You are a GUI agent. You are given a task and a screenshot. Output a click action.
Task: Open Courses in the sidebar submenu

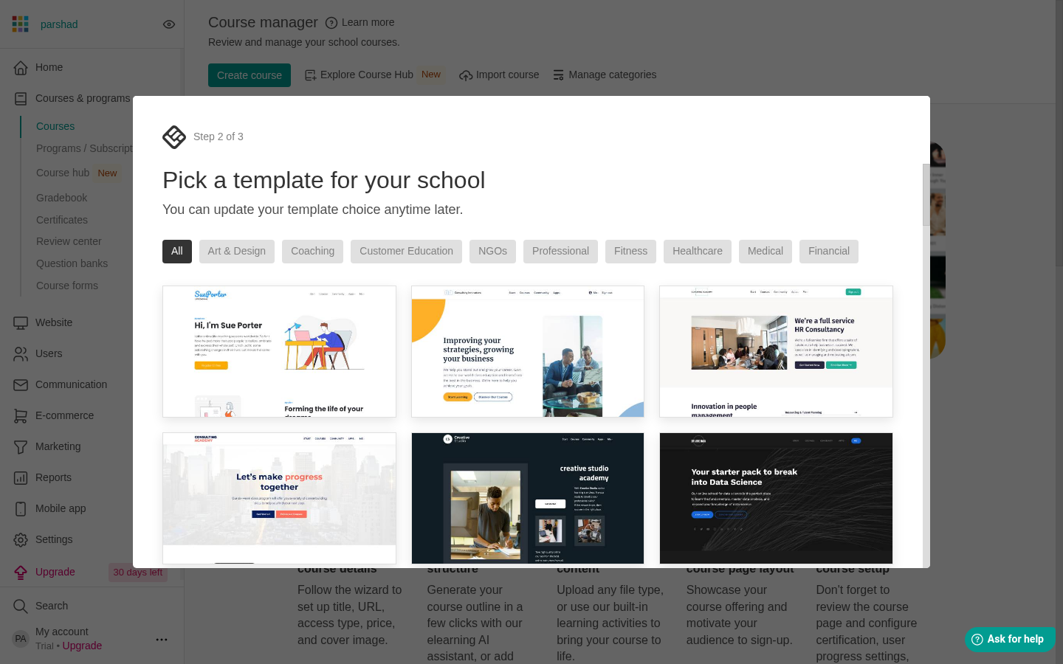point(55,126)
